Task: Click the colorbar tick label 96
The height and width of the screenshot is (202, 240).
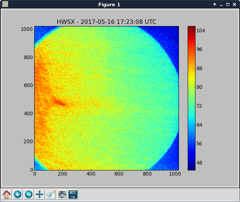Action: point(199,49)
